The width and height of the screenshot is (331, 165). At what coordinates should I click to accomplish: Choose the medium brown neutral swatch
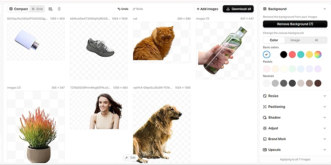309,83
